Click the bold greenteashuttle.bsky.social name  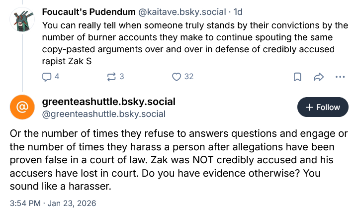108,102
